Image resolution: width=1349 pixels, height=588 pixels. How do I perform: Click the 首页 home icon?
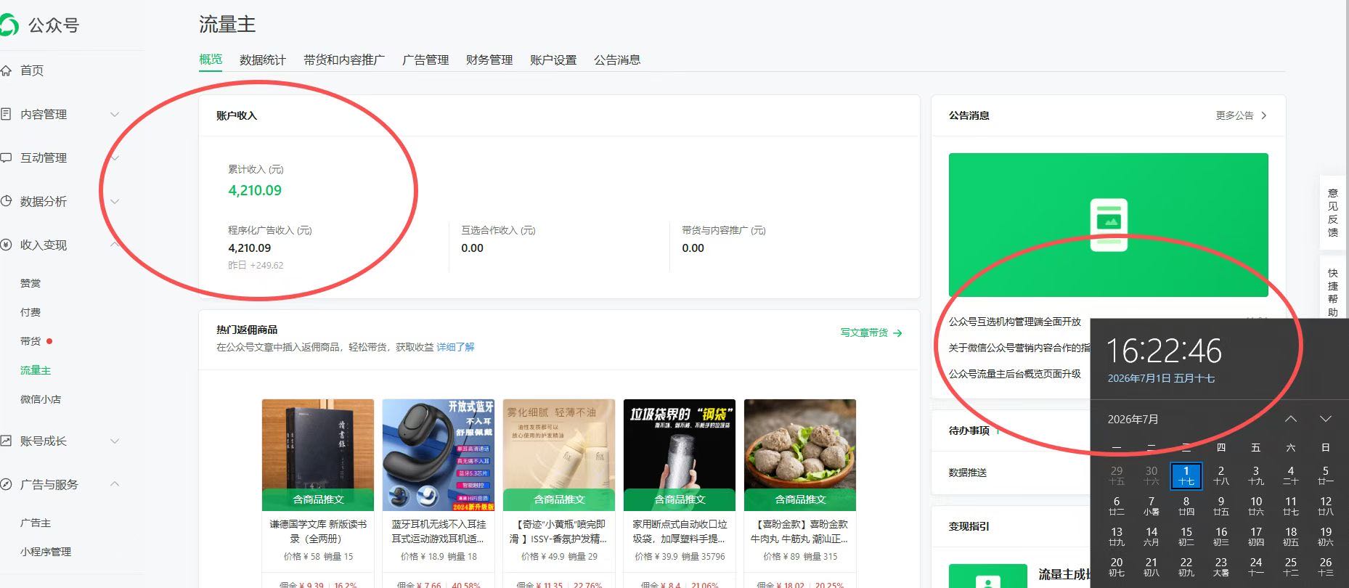pos(6,70)
